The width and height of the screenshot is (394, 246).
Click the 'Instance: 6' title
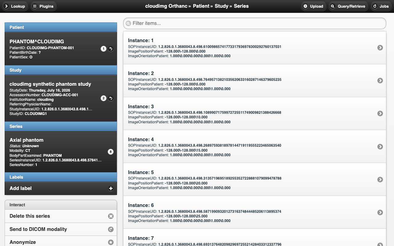[141, 205]
